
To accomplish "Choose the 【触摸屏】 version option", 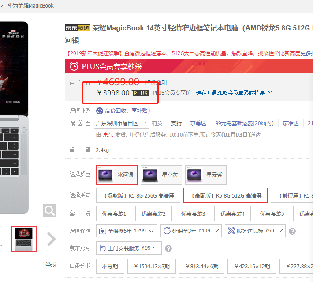I will point(292,195).
